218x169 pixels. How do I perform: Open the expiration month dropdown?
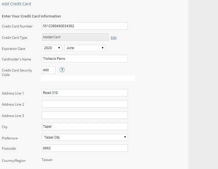[x=85, y=48]
